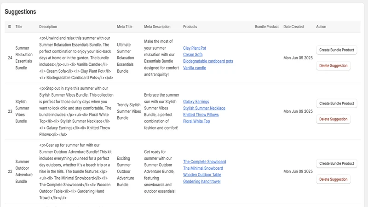Click the Title column header

coord(19,27)
